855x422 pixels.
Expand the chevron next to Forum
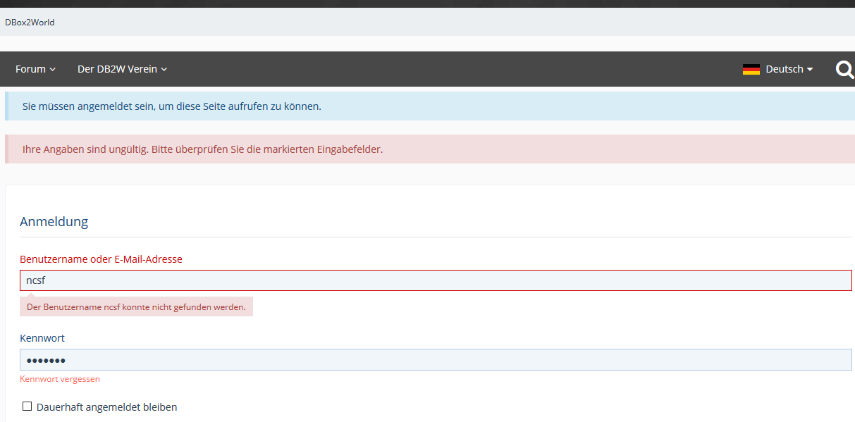53,69
